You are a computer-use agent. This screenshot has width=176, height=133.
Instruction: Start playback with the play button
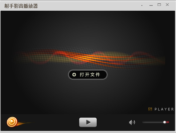click(x=88, y=122)
